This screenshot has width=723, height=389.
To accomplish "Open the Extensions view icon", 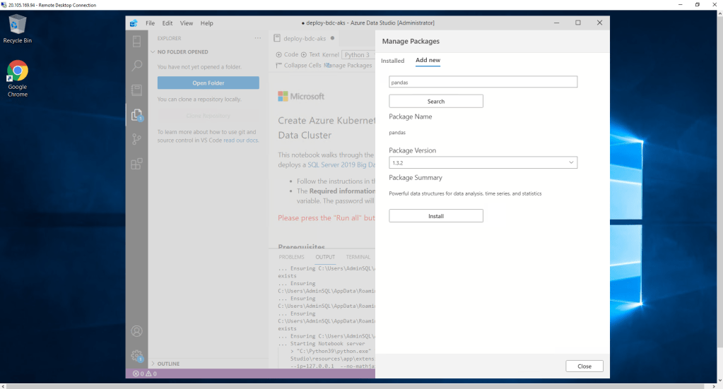I will 137,164.
